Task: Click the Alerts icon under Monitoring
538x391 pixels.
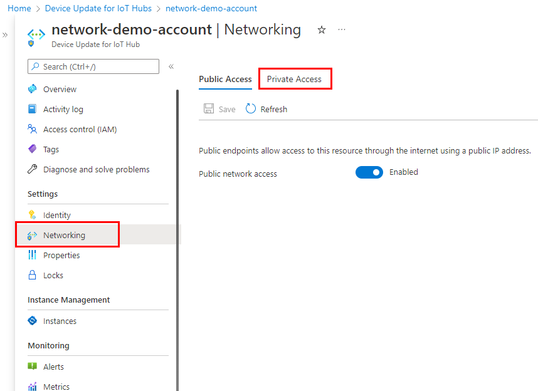Action: pos(33,367)
